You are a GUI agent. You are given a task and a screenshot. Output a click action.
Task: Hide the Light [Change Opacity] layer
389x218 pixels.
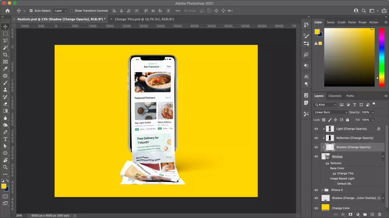pyautogui.click(x=316, y=129)
